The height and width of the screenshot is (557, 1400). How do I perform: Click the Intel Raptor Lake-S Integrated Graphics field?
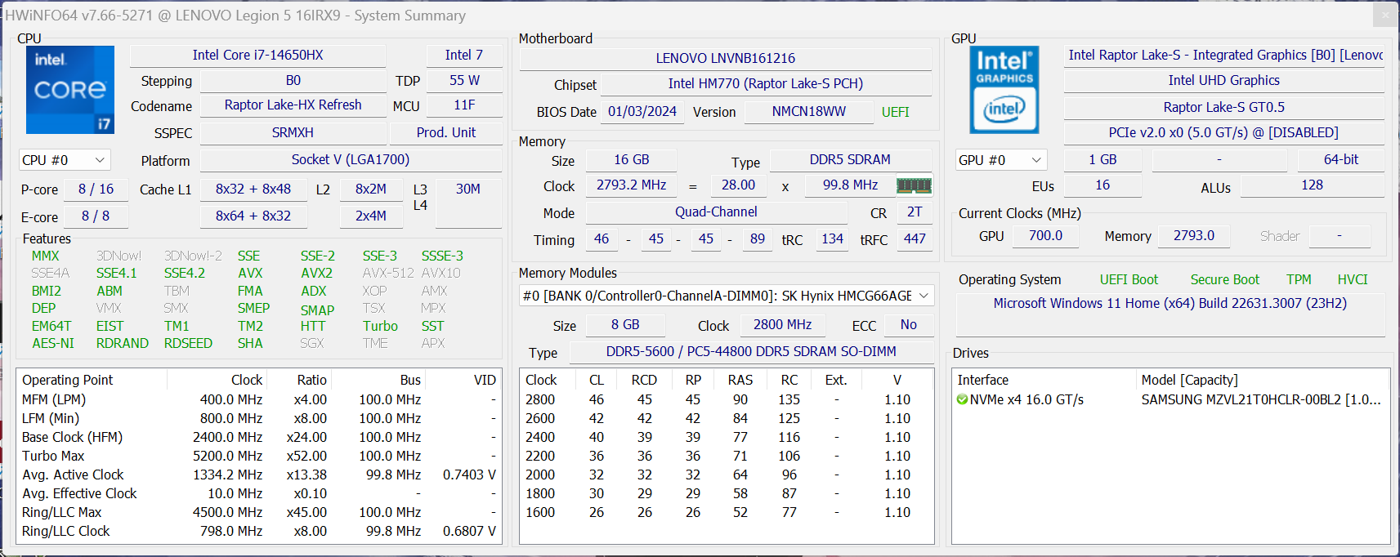pos(1224,56)
